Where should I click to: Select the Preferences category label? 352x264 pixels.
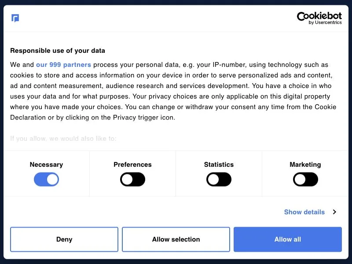[133, 165]
